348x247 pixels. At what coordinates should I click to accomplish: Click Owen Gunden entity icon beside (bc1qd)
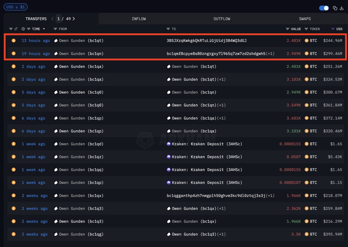56,144
